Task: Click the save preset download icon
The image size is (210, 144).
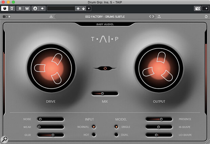Action: point(51,17)
